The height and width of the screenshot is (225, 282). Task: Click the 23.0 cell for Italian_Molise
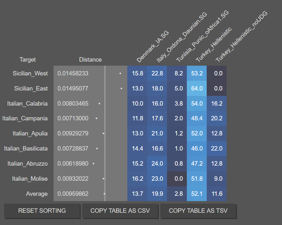pos(157,179)
